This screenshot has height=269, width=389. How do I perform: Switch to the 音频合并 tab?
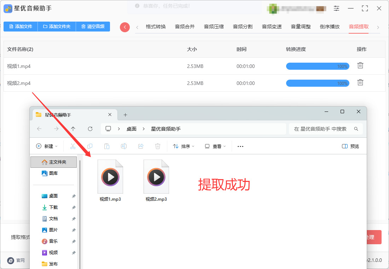point(185,27)
